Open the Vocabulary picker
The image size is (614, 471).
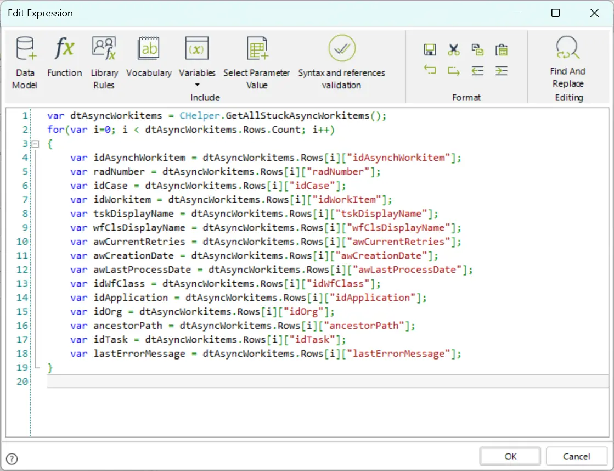[149, 57]
